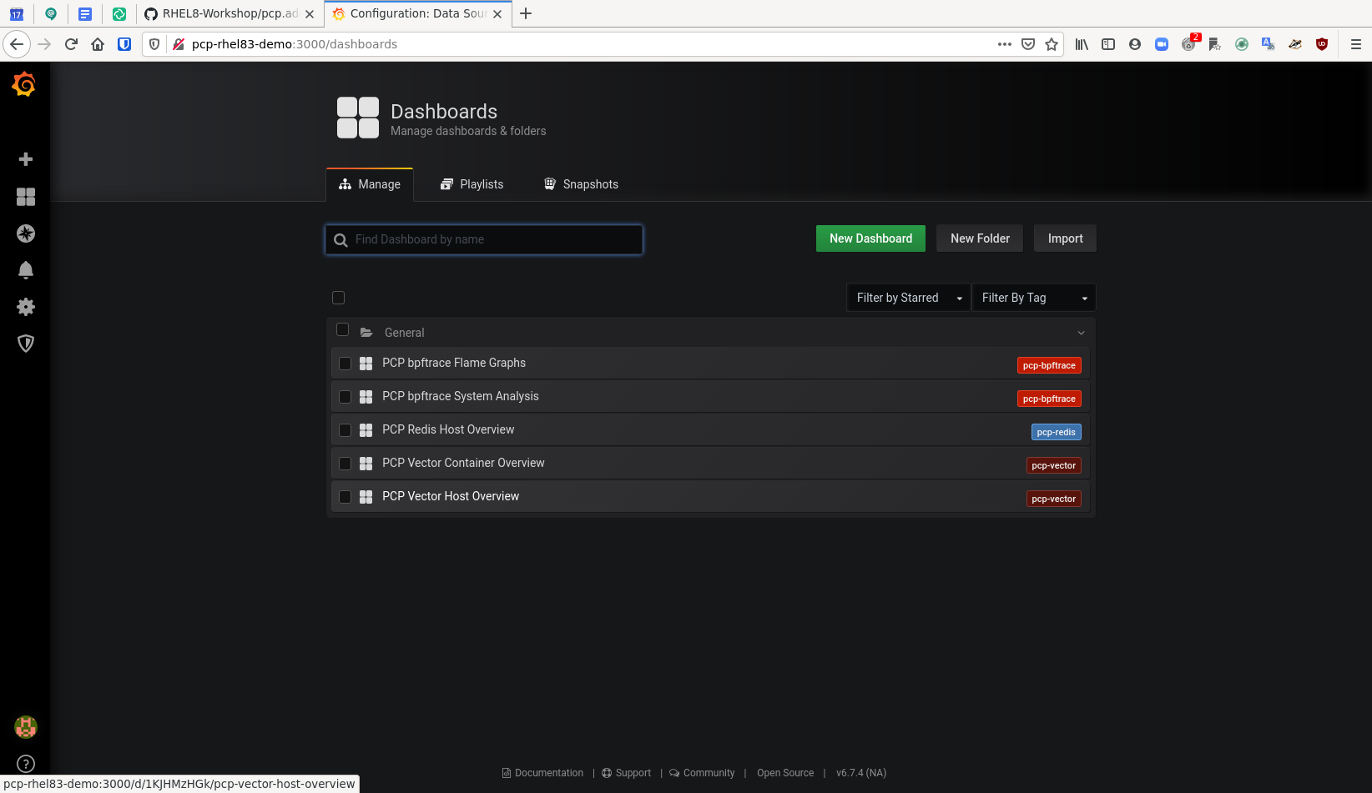Open the Filter by Starred dropdown
The width and height of the screenshot is (1372, 793).
[907, 298]
